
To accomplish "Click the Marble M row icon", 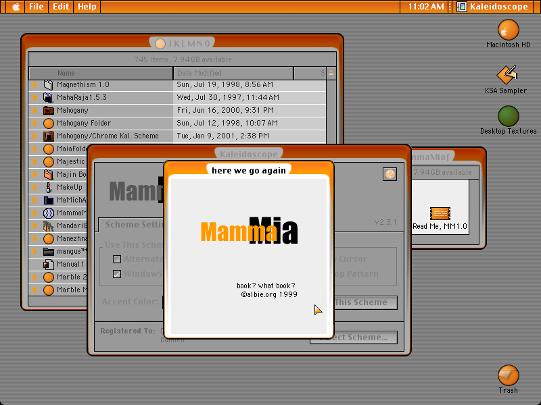I will click(49, 290).
